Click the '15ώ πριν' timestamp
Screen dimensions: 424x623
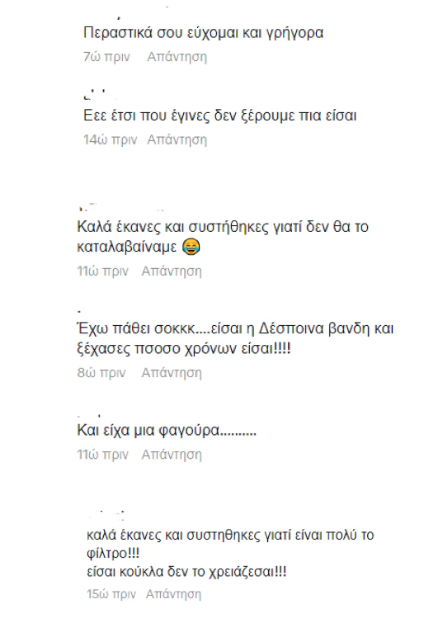tap(111, 594)
